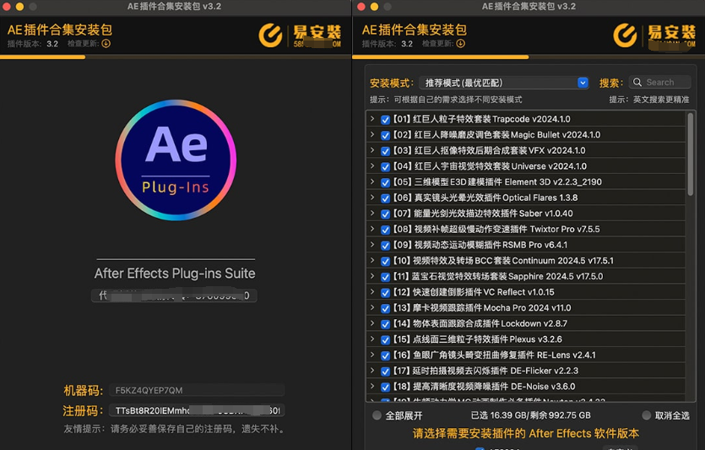Uncheck [16] RE-Lens v2.4.1 checkbox
Image resolution: width=705 pixels, height=450 pixels.
385,355
